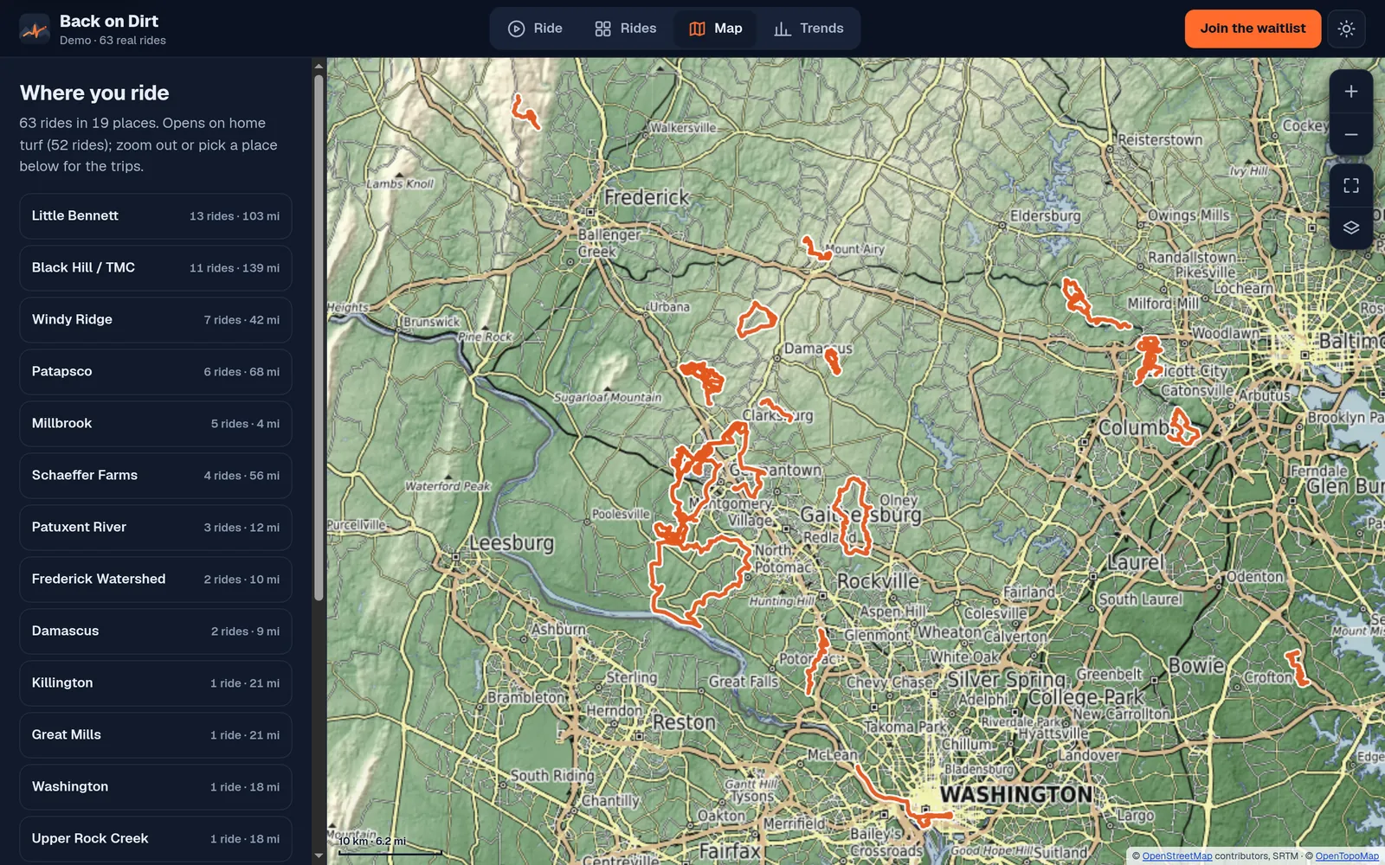Choose Patapsco rides entry
This screenshot has height=865, width=1385.
(x=156, y=372)
